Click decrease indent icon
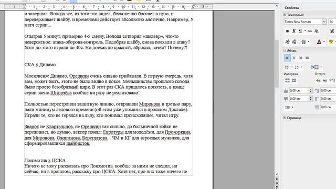 (x=325, y=80)
